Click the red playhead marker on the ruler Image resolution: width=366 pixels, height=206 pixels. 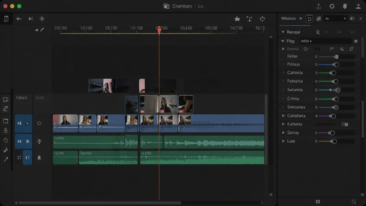tap(159, 30)
